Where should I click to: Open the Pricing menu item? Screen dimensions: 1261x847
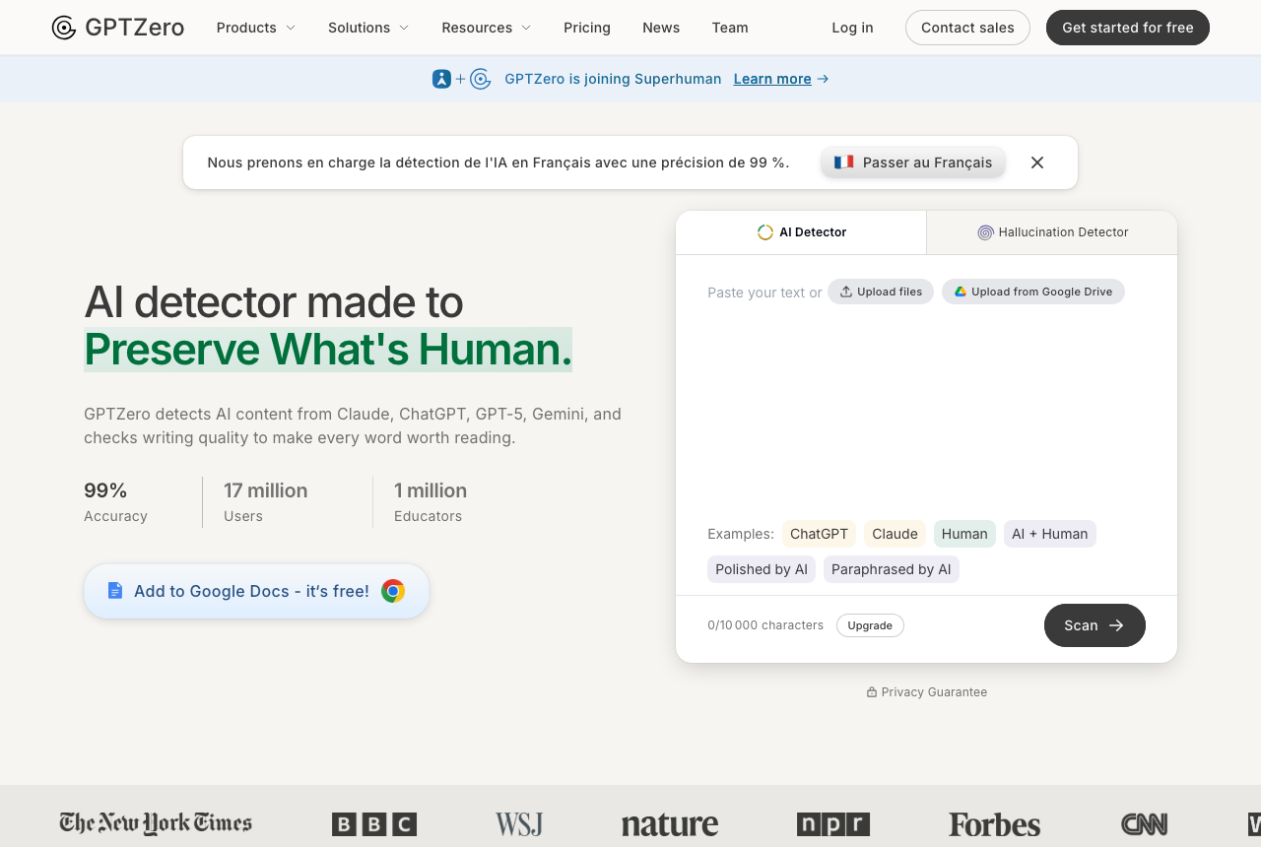click(587, 28)
